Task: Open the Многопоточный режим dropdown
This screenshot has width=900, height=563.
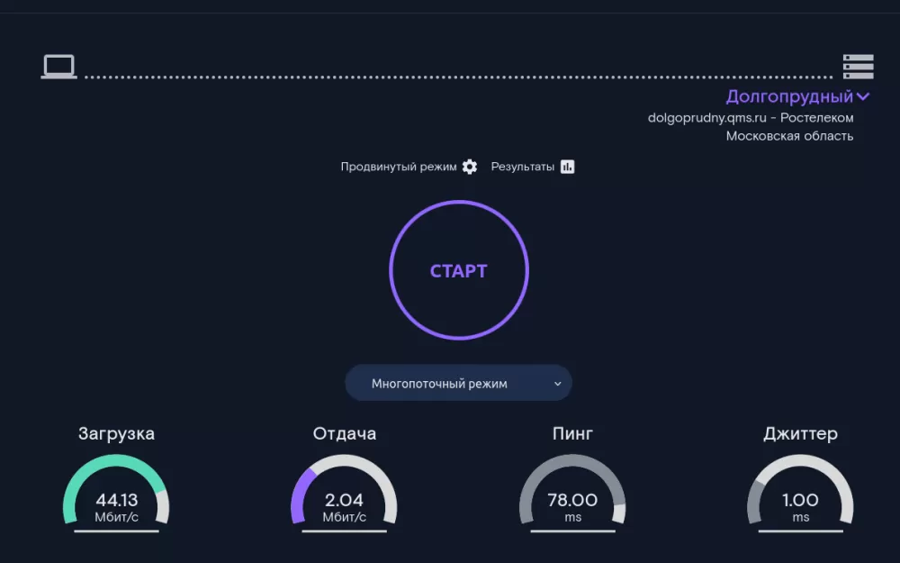Action: 459,383
